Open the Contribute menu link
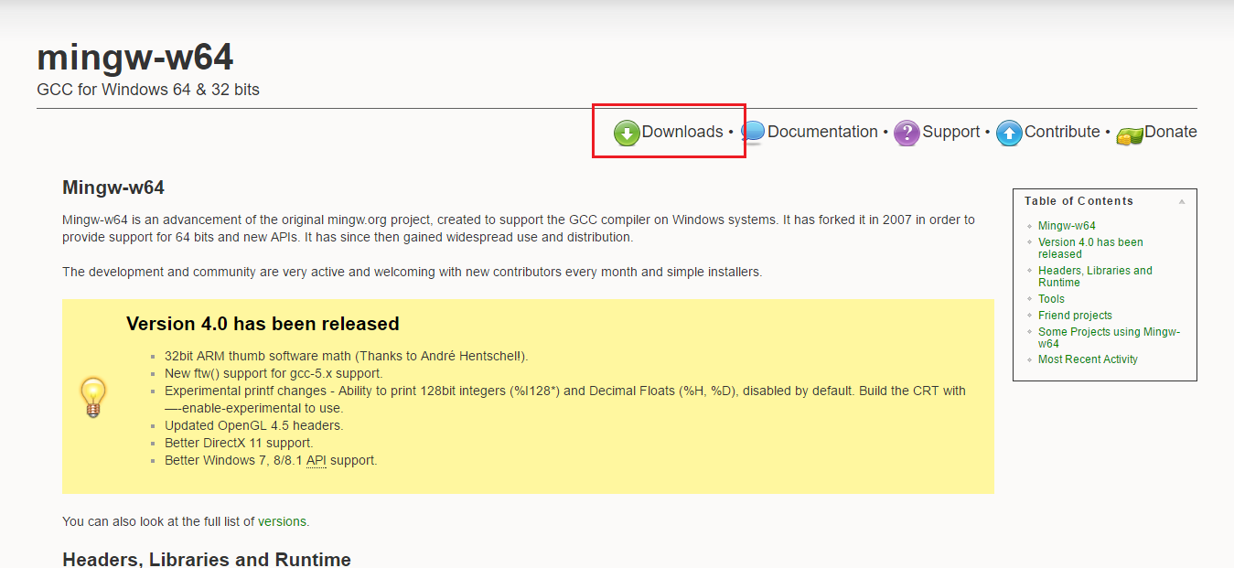1234x568 pixels. (x=1062, y=132)
